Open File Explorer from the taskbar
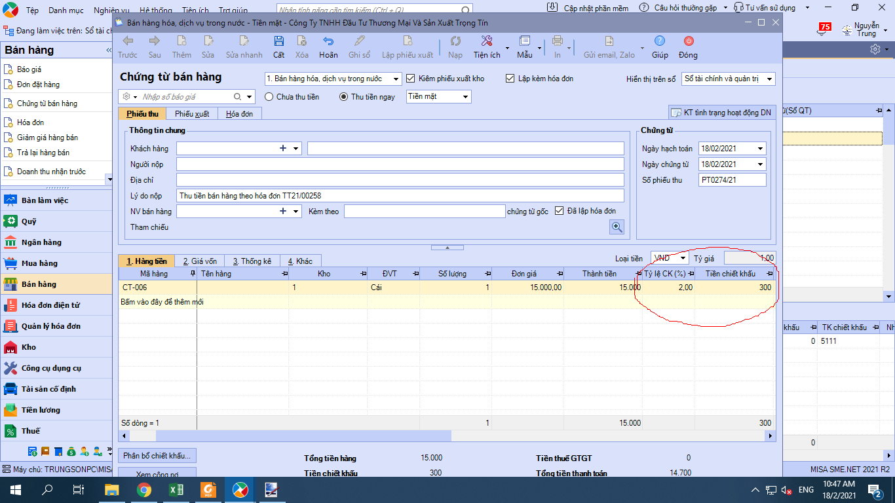Screen dimensions: 895x503 113,489
